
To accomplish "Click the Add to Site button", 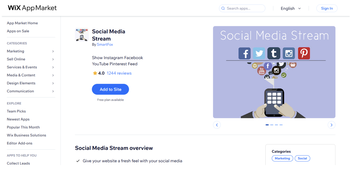I will pos(110,89).
